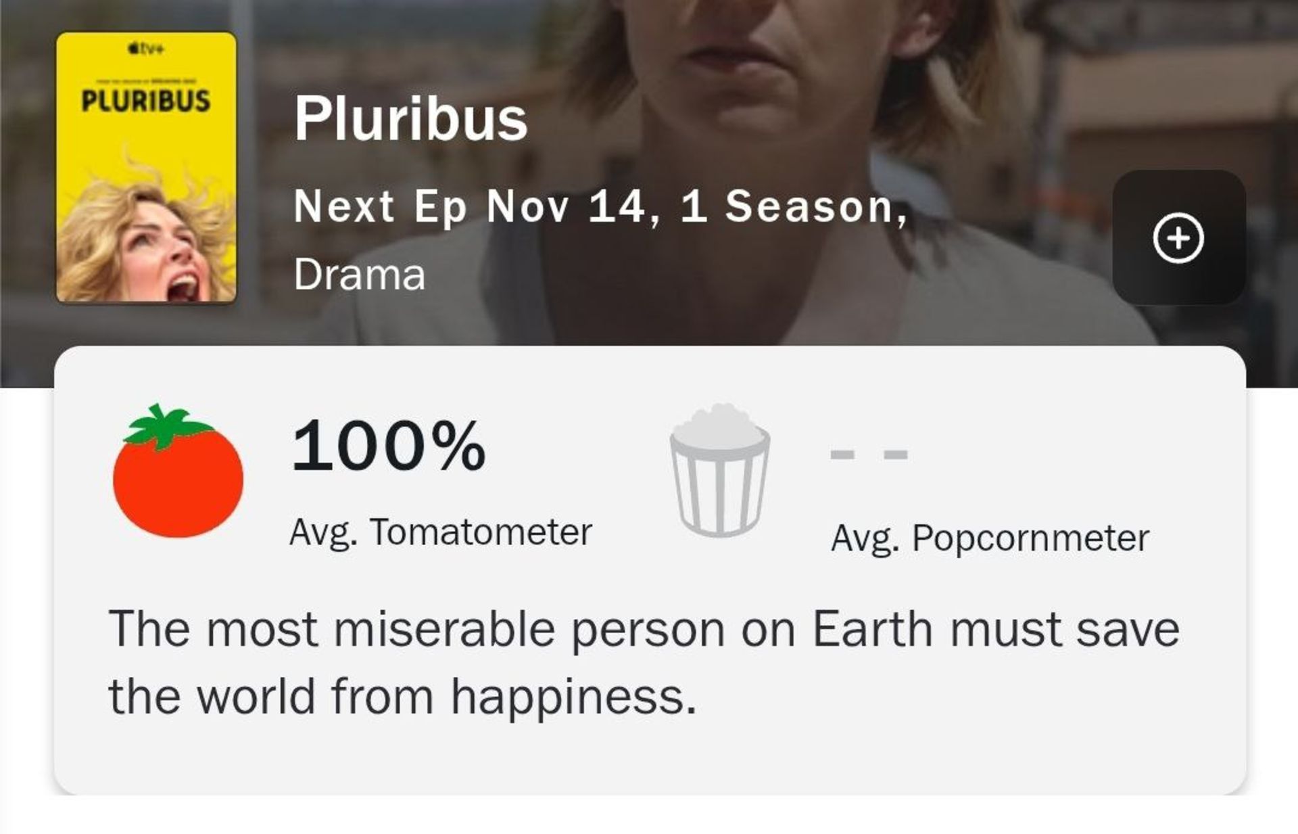Click the show synopsis starting "The most miserable"

click(644, 662)
